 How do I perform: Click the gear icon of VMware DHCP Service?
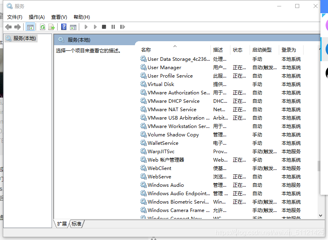click(x=144, y=101)
